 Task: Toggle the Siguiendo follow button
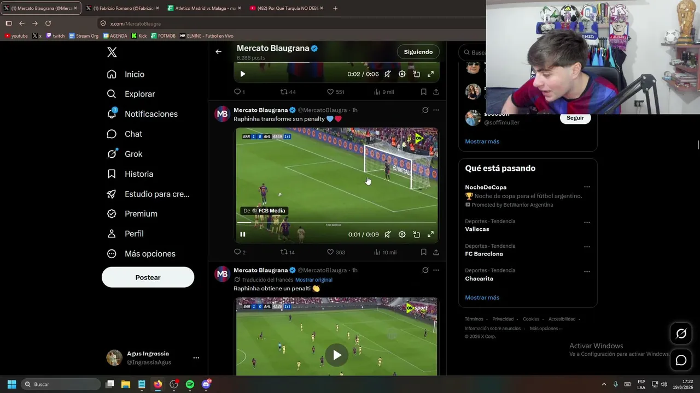(x=418, y=52)
